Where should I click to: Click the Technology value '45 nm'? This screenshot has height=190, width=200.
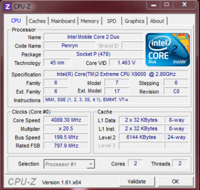(x=57, y=62)
